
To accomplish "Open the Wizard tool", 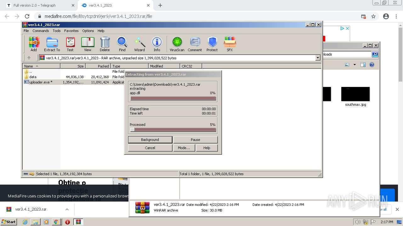I will [x=139, y=44].
